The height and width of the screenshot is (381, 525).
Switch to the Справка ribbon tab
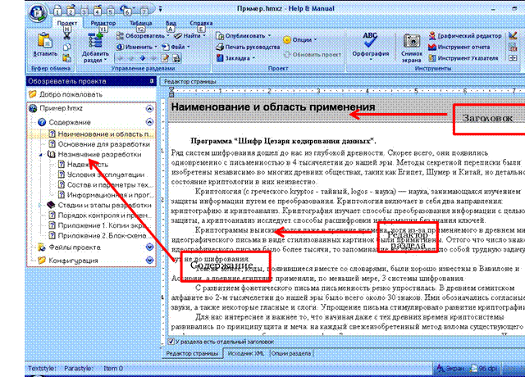(x=201, y=23)
